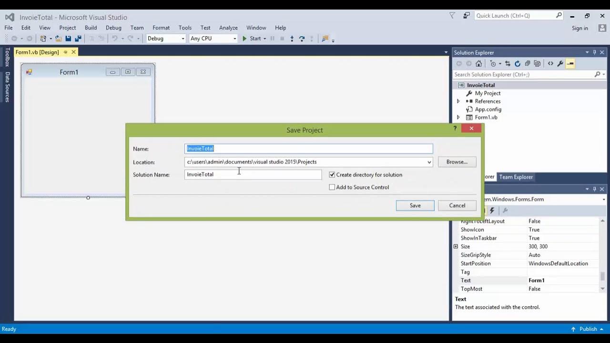The image size is (610, 343).
Task: Select My Project in Solution Explorer
Action: (x=488, y=93)
